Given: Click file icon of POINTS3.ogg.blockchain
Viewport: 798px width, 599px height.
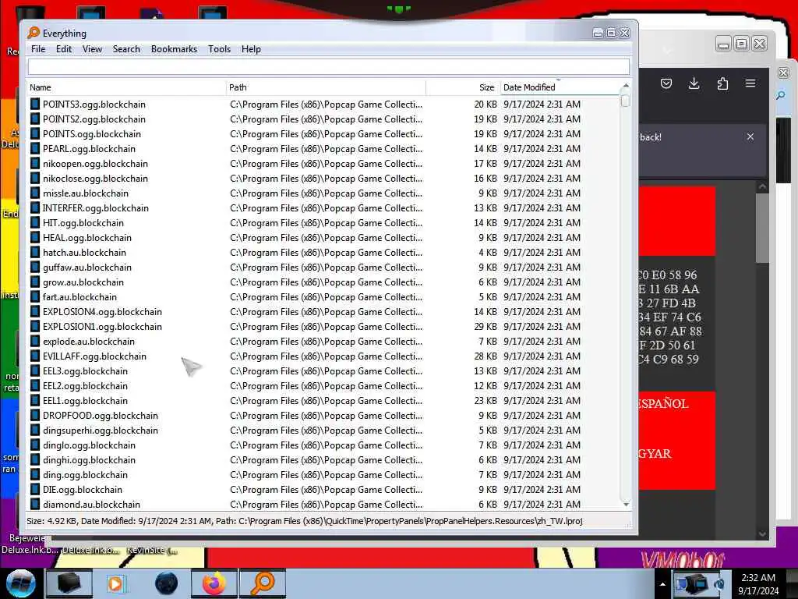Looking at the screenshot, I should (x=34, y=105).
